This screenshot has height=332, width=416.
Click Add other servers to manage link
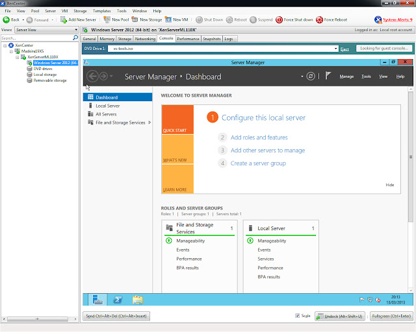[268, 150]
